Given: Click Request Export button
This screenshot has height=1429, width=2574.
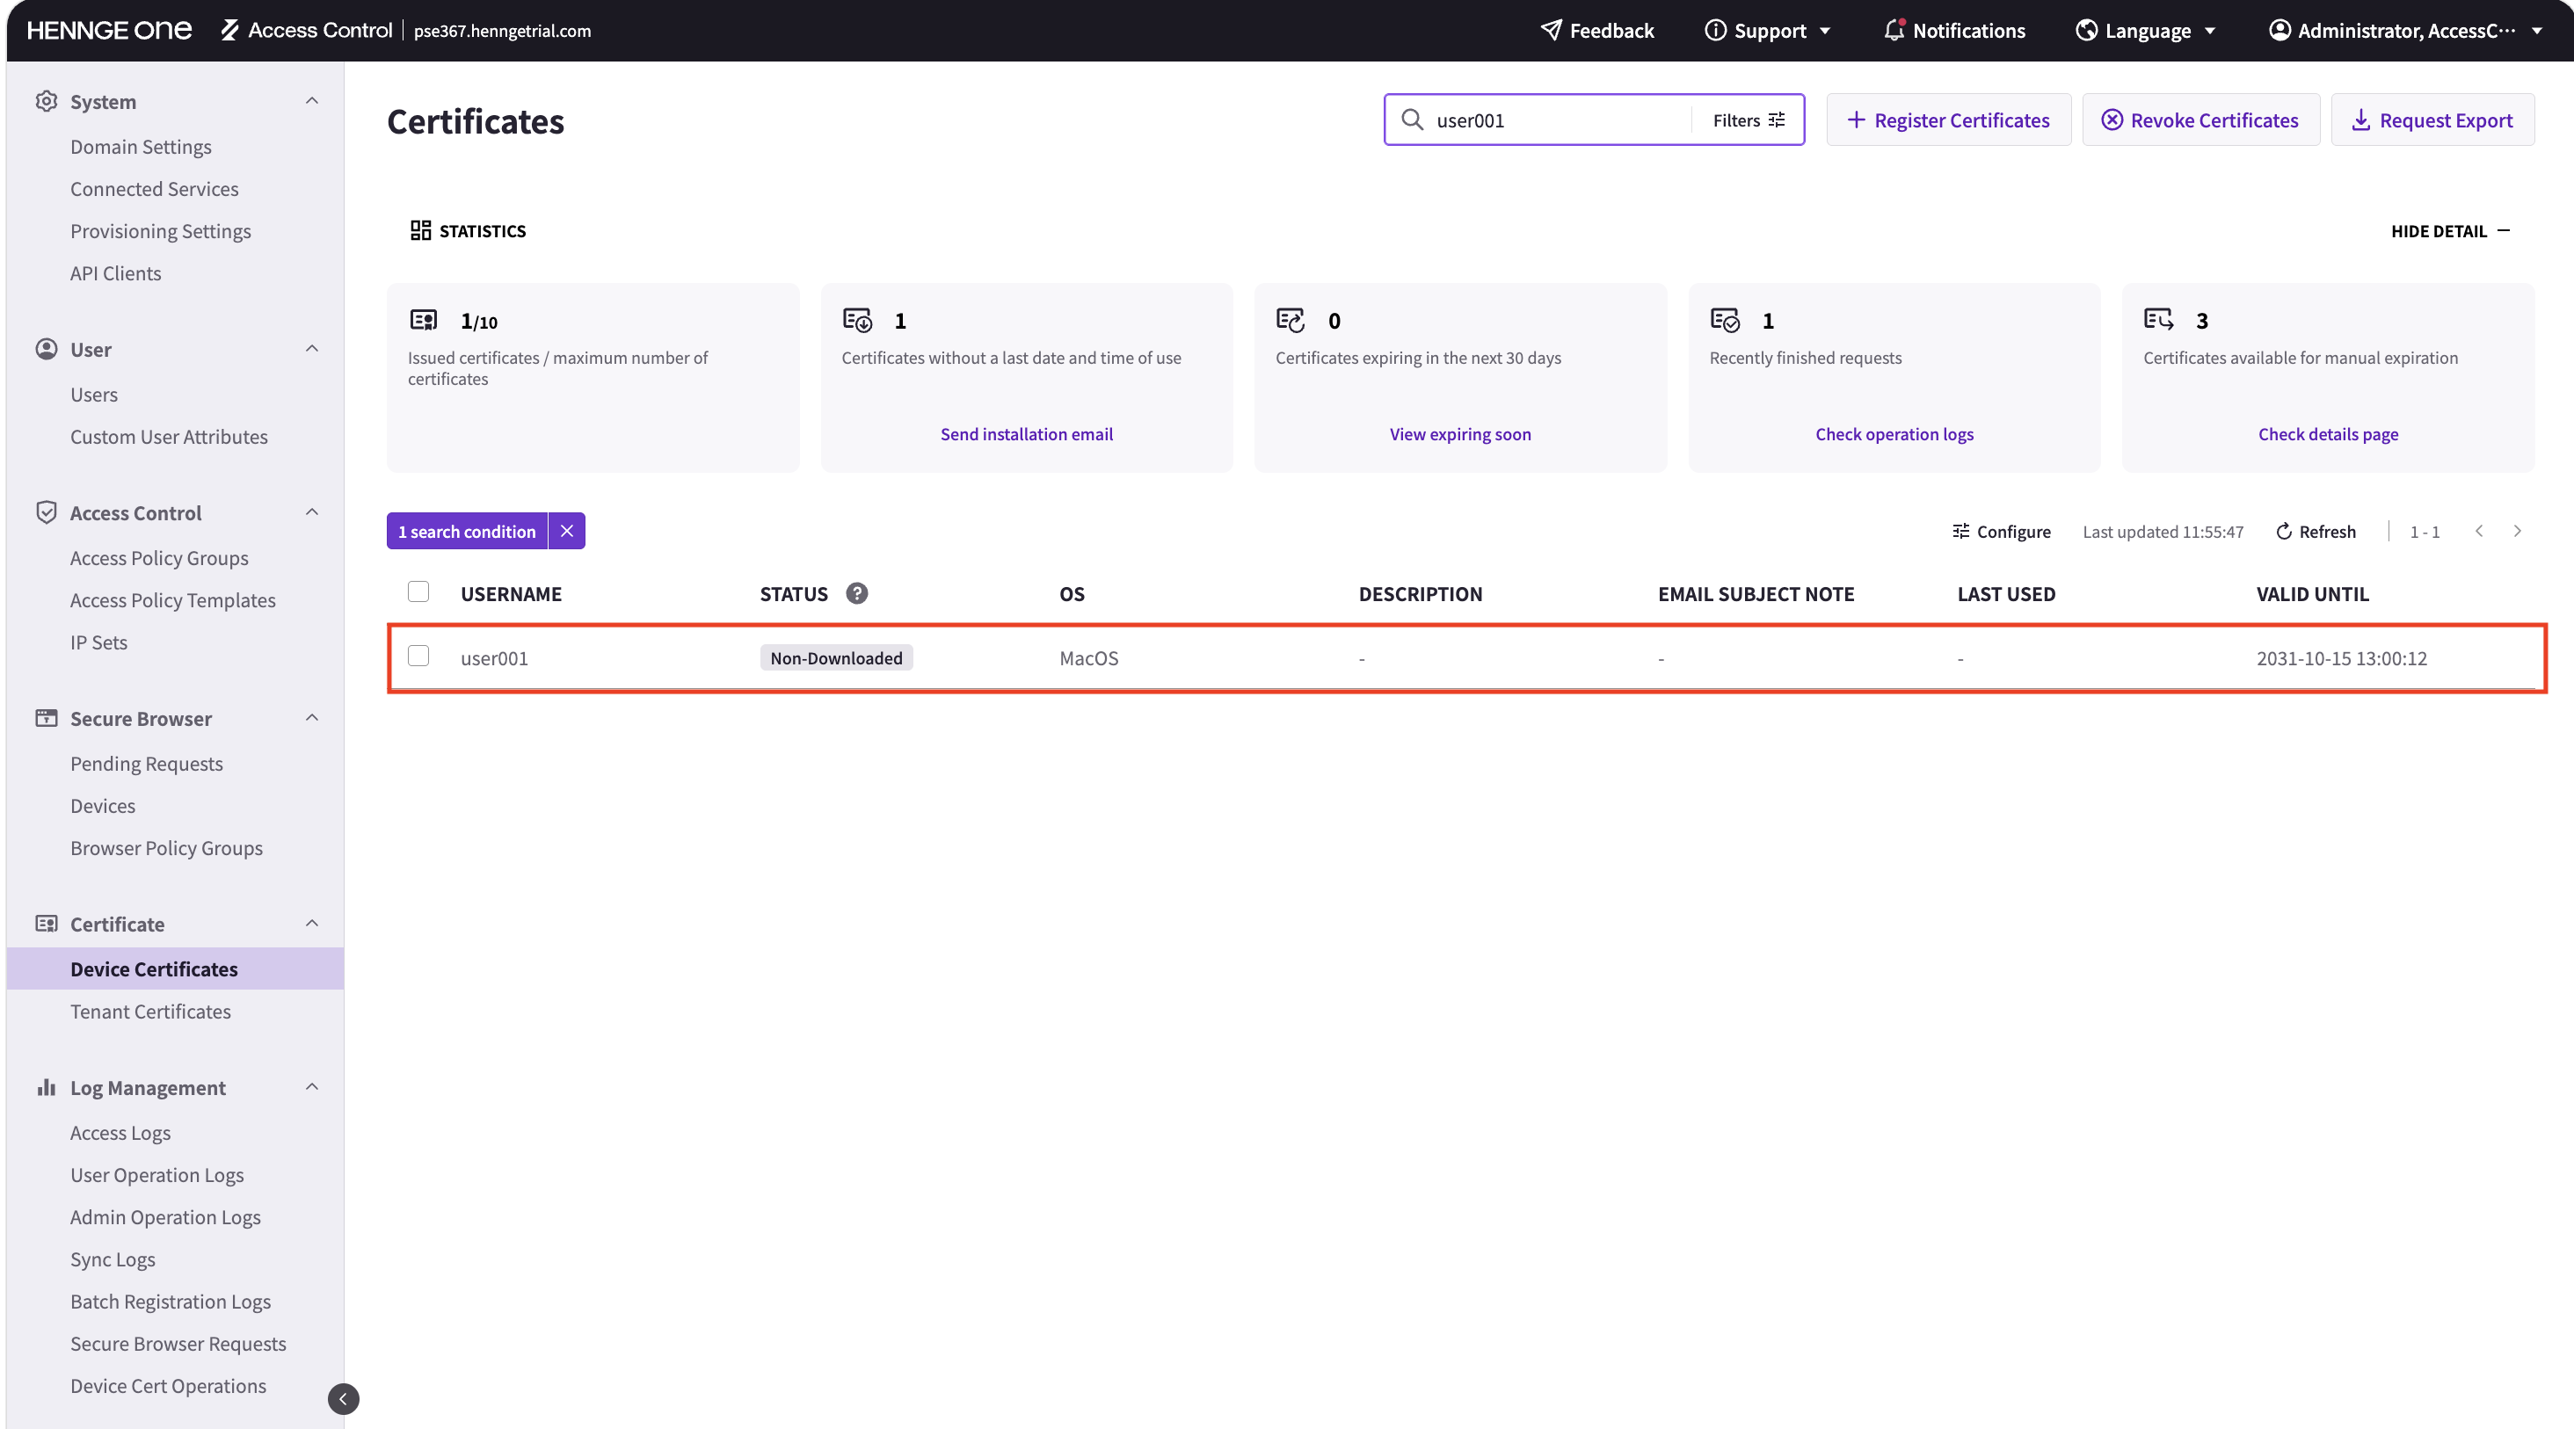Looking at the screenshot, I should tap(2432, 120).
